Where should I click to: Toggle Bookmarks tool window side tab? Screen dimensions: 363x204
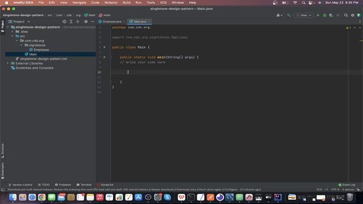click(2, 171)
